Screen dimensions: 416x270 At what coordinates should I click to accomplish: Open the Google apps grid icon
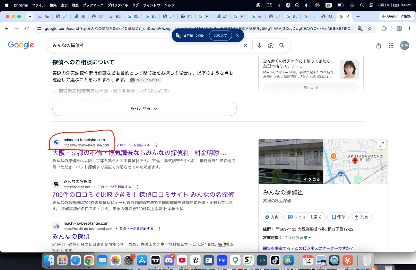391,45
